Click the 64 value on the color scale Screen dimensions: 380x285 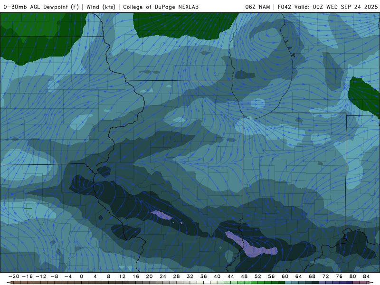(x=299, y=276)
